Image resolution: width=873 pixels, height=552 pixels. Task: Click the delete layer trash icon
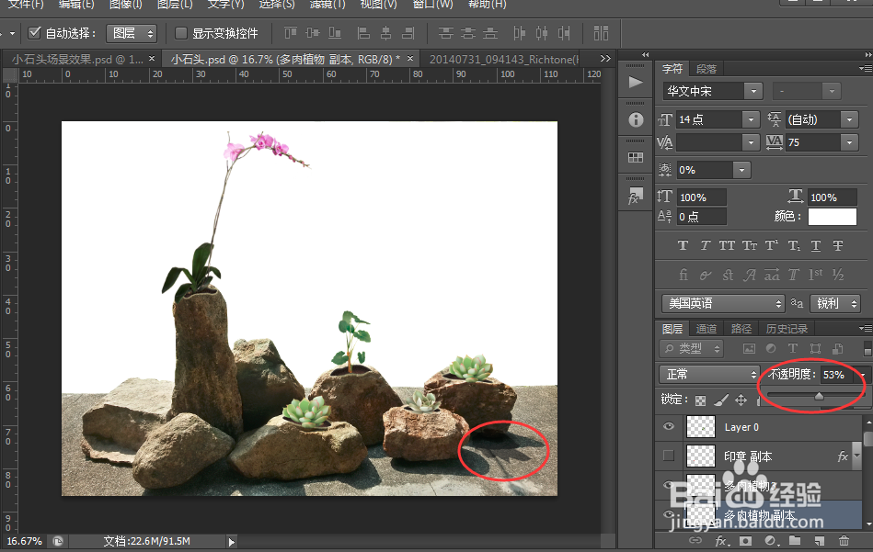pyautogui.click(x=844, y=540)
